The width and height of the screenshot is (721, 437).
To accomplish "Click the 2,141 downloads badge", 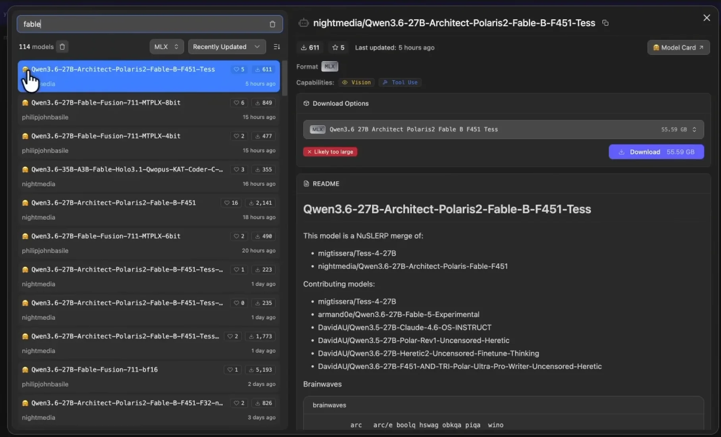I will (x=261, y=203).
